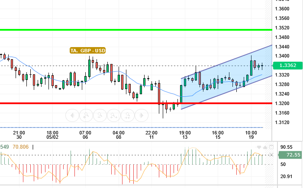Zoom out with the magnifier-minus control

point(100,115)
